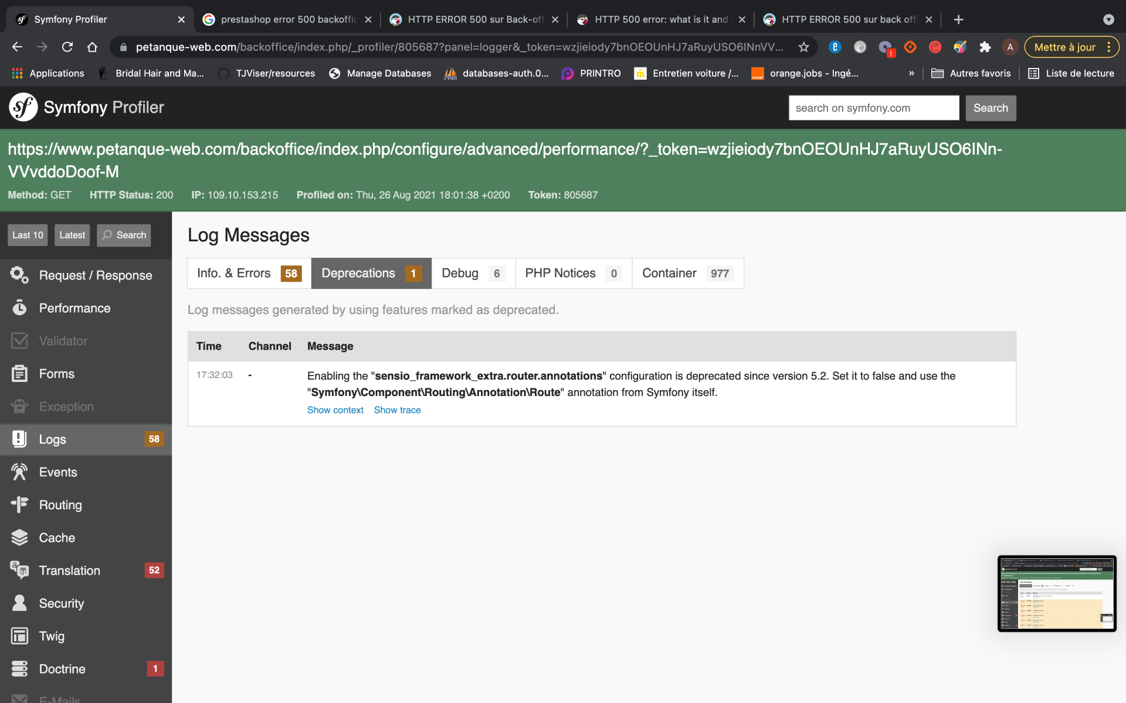The image size is (1126, 703).
Task: Select the Debug log tab
Action: (473, 273)
